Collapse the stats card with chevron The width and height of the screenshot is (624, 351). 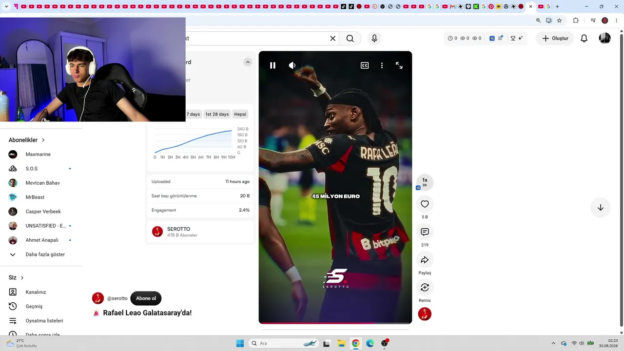tap(248, 62)
